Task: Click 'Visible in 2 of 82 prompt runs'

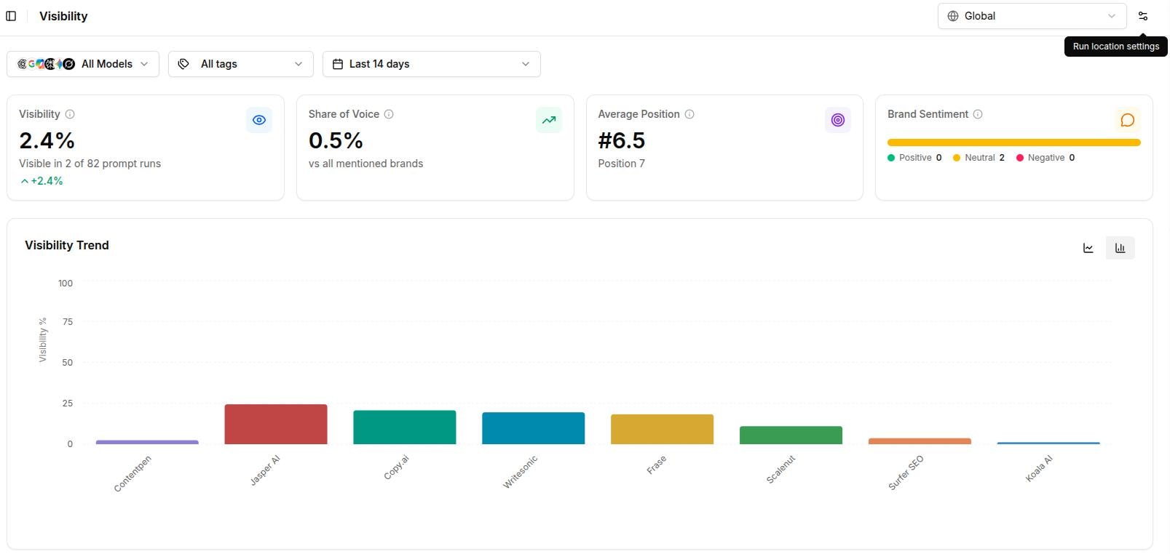Action: [x=90, y=164]
